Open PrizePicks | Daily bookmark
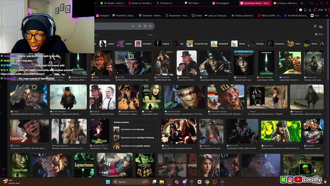 (x=123, y=16)
